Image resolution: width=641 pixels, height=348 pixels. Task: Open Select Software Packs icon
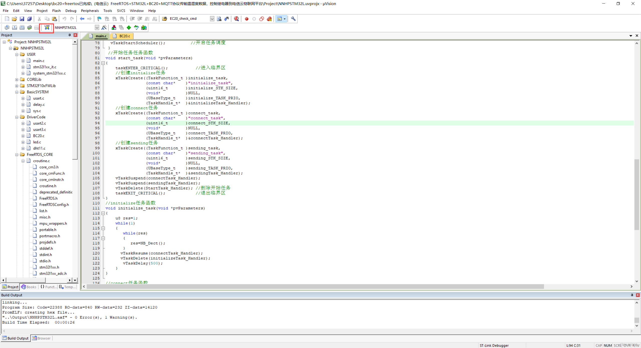pos(136,28)
